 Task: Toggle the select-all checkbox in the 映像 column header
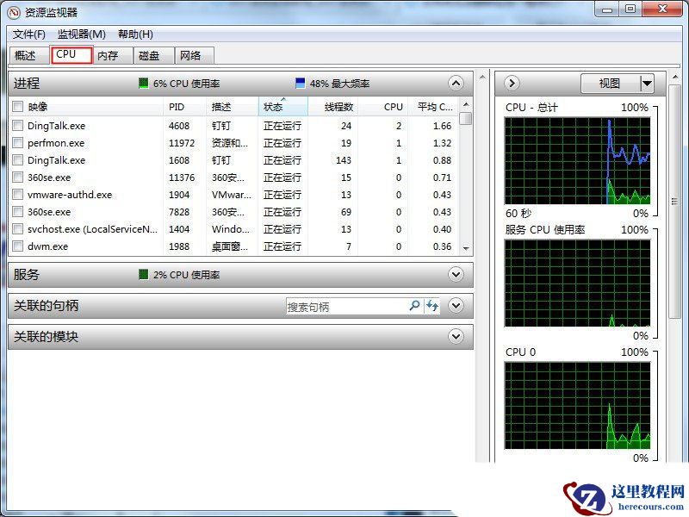(x=17, y=106)
